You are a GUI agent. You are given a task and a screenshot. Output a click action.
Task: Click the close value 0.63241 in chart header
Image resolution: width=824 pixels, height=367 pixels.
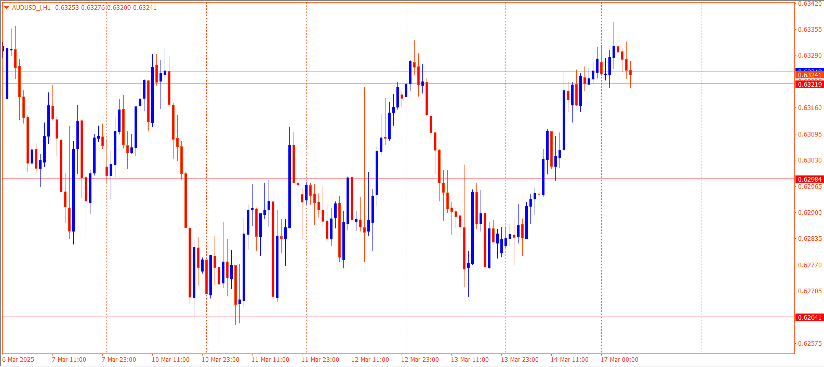click(144, 8)
